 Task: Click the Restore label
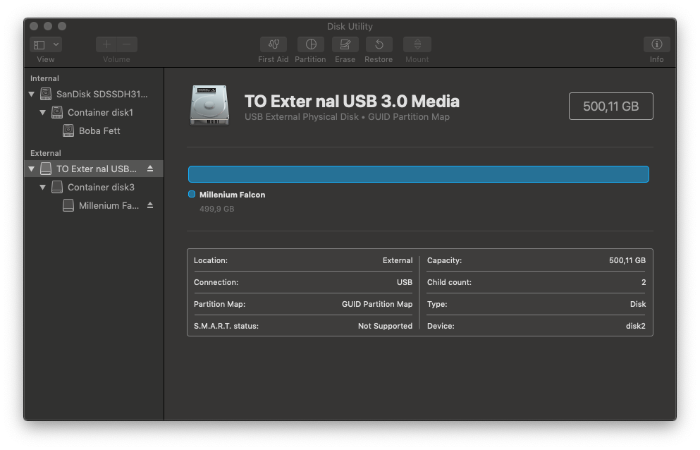[379, 59]
